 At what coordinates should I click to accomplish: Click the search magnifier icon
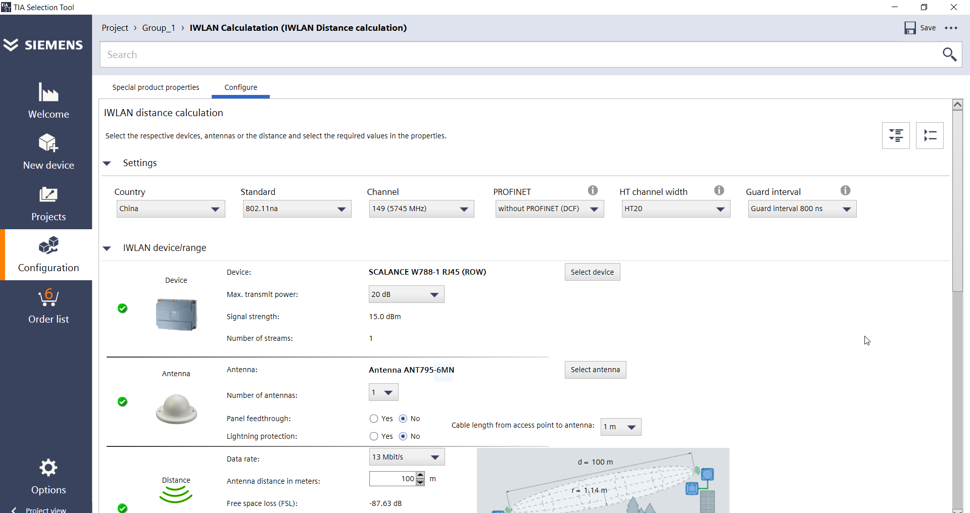(949, 55)
